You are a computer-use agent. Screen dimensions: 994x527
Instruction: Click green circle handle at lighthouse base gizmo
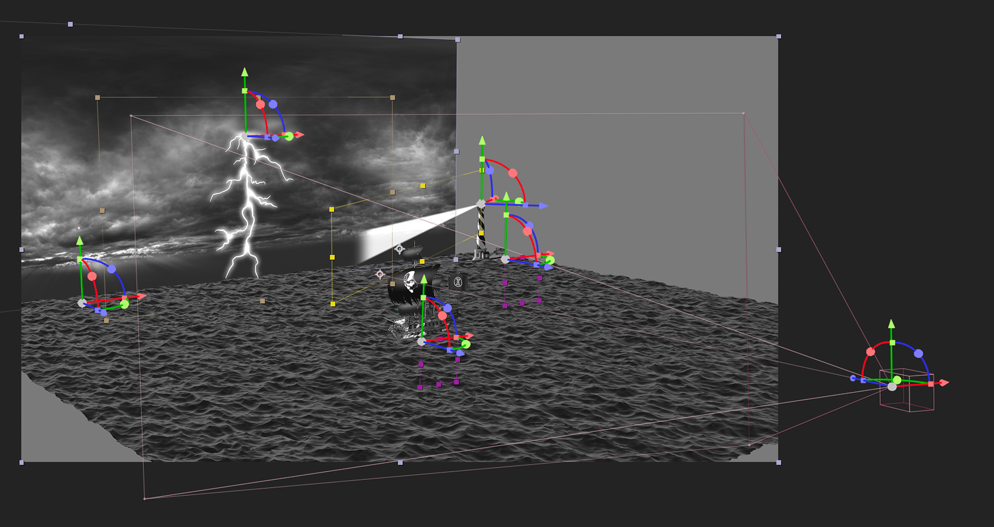[550, 261]
